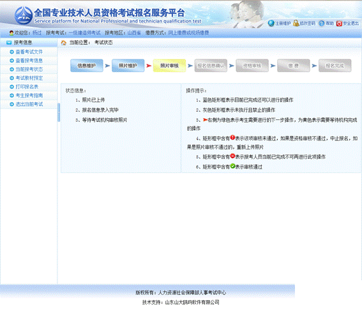Click the bullet icon next to 打印报名表
Viewport: 362px width, 309px height.
(11, 87)
